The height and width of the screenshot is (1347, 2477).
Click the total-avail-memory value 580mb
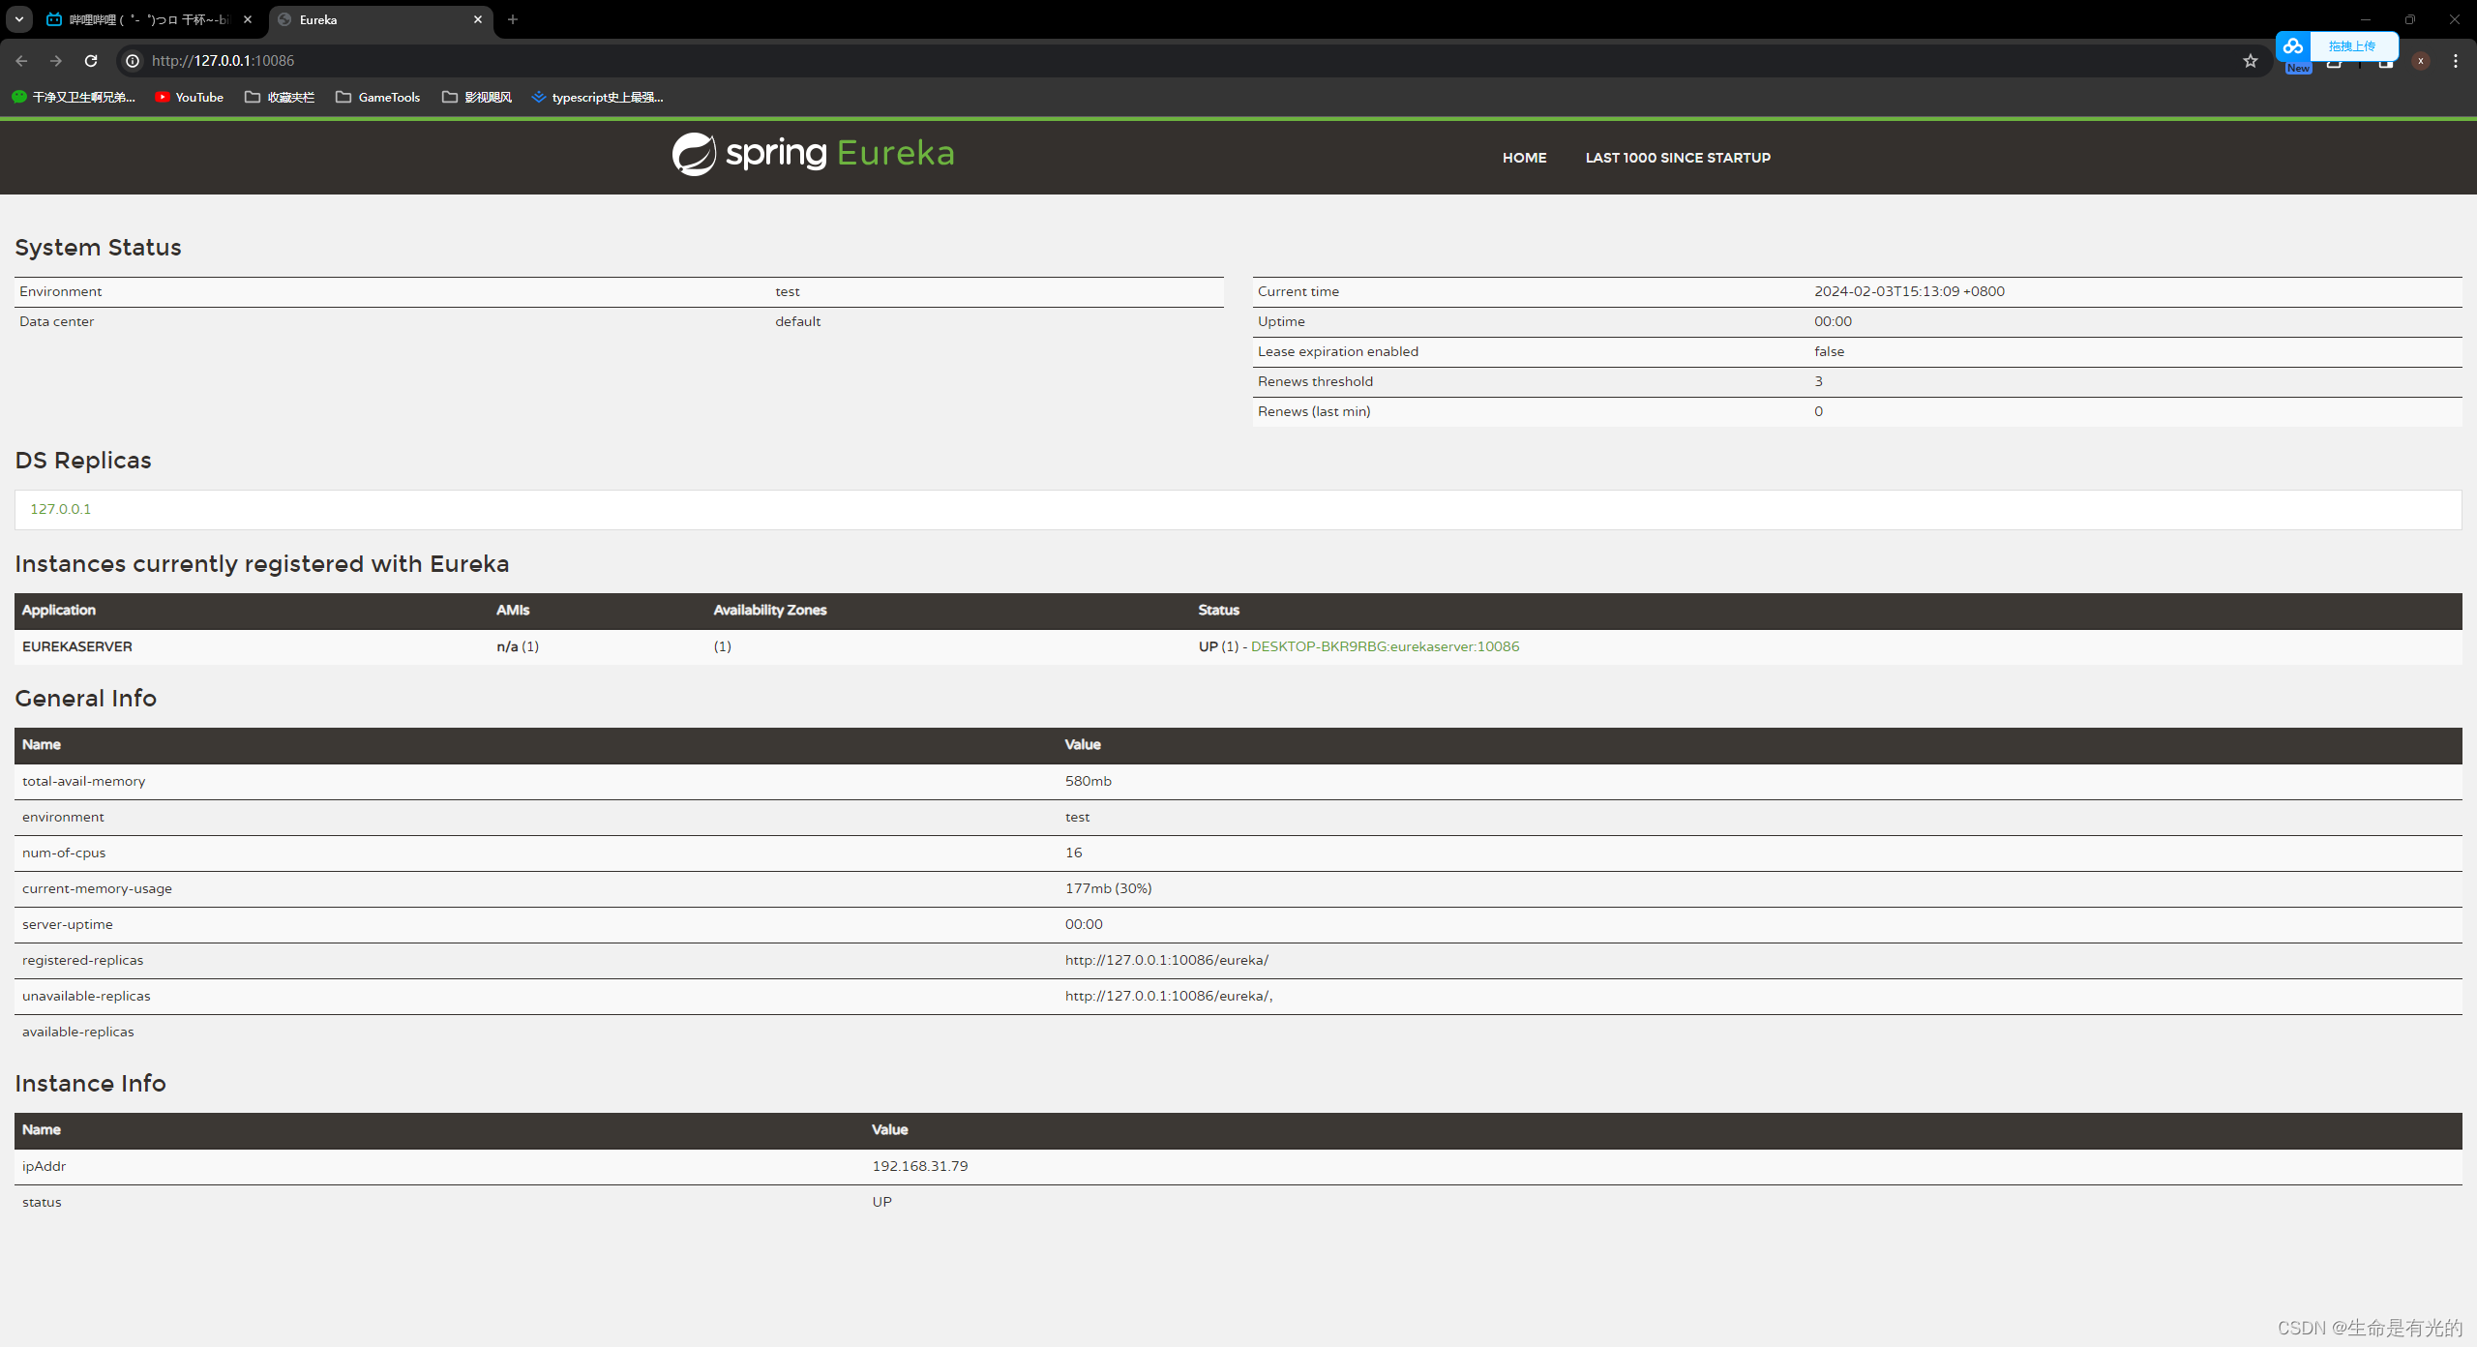pyautogui.click(x=1088, y=781)
